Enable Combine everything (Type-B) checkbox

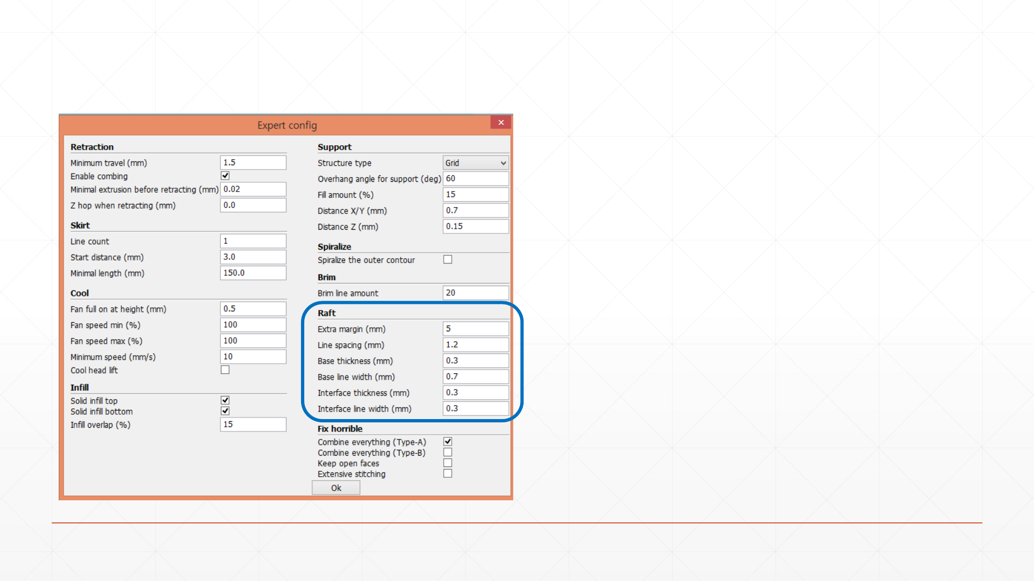pos(448,452)
